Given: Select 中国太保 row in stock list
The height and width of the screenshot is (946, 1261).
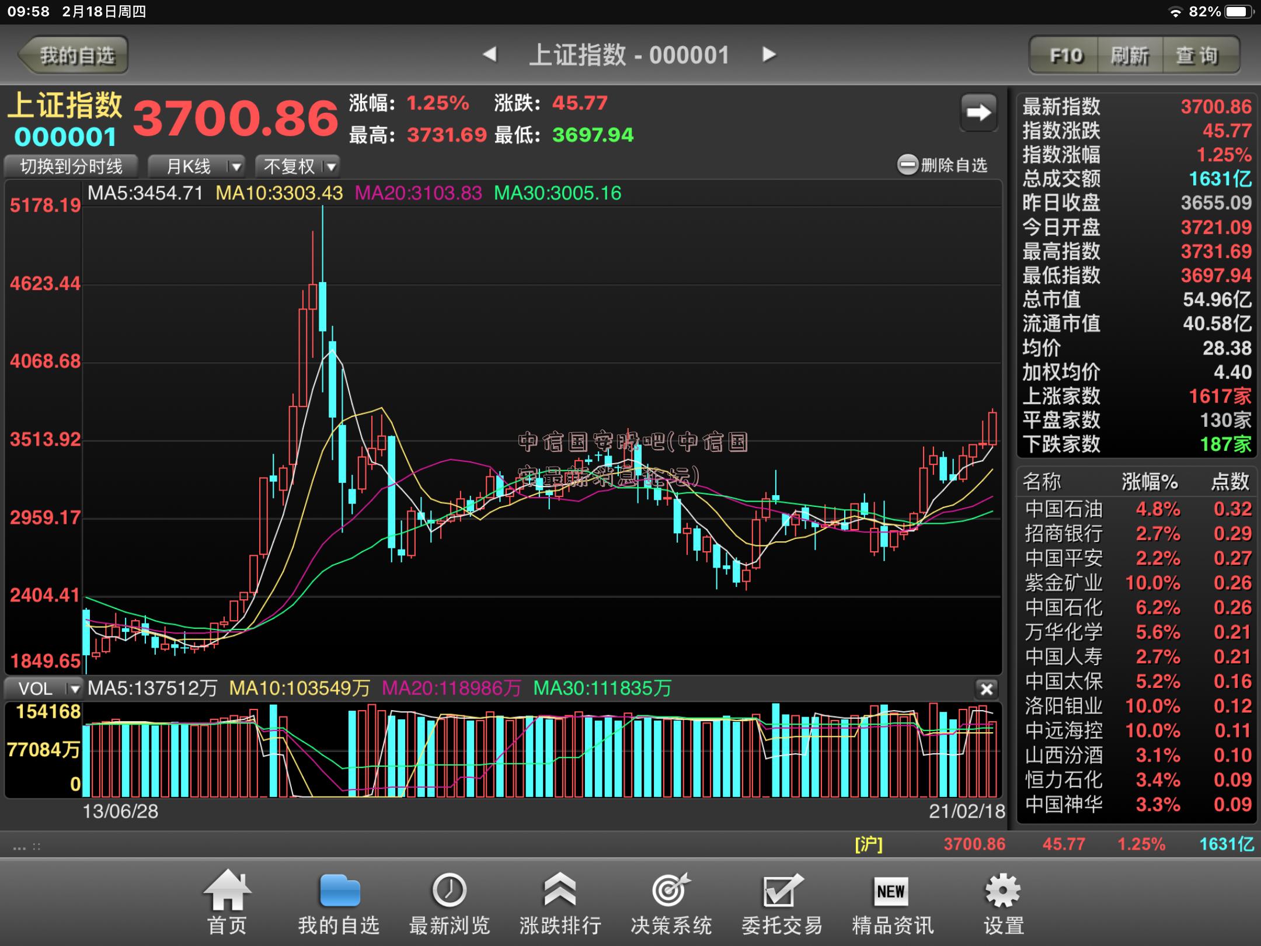Looking at the screenshot, I should click(1137, 681).
